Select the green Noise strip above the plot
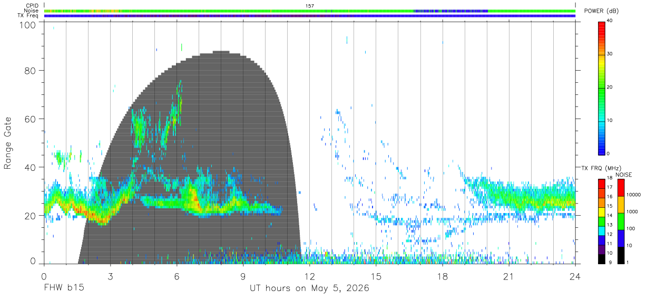Screen dimensions: 647x299 pyautogui.click(x=310, y=11)
